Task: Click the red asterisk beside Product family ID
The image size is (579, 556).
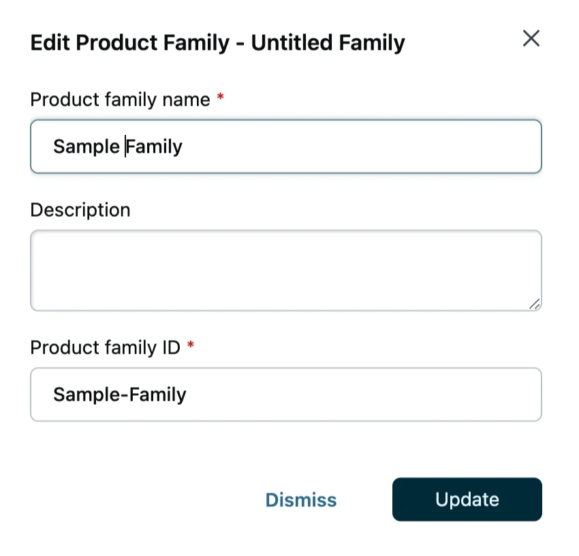Action: 191,347
